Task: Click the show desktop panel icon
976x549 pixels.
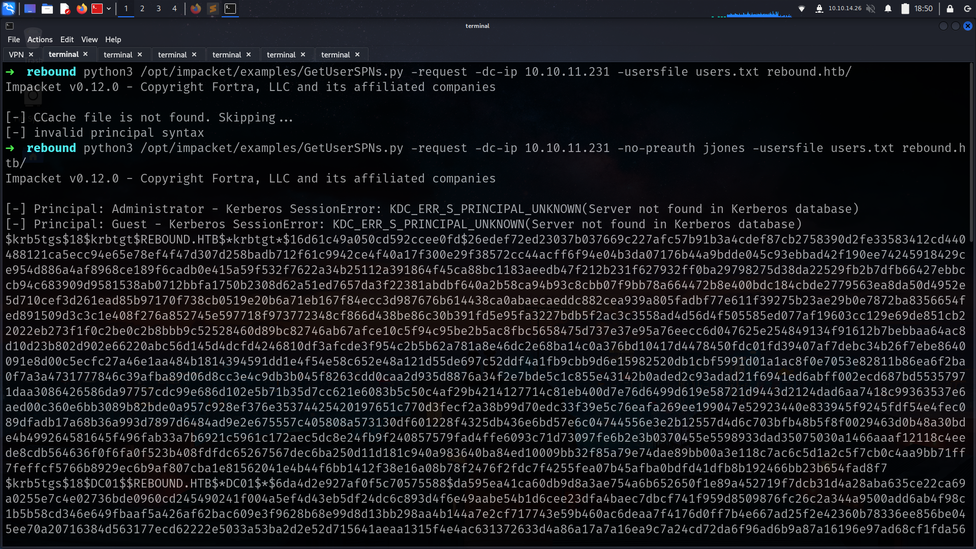Action: click(30, 9)
